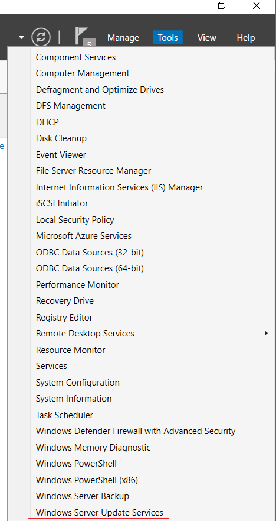Choose Internet Information Services (IIS) Manager

click(119, 187)
